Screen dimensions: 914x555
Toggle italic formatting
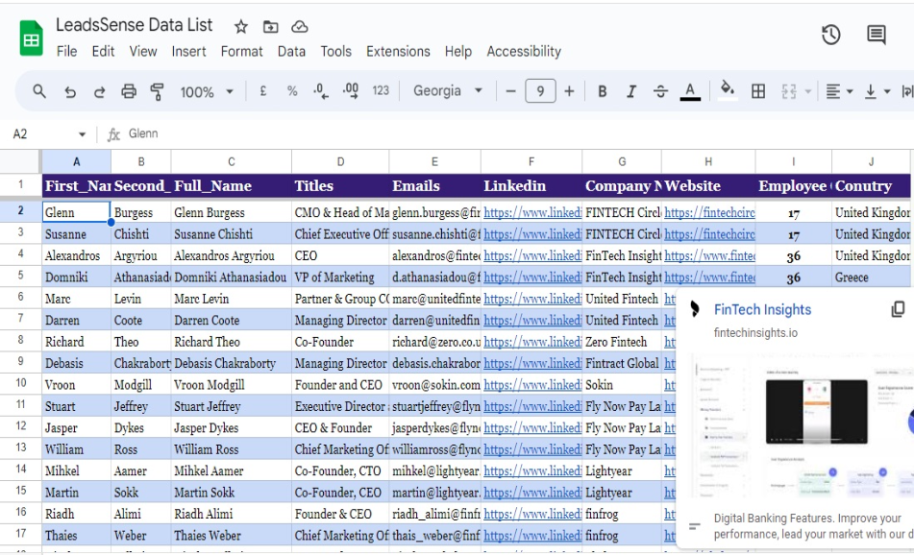[631, 91]
